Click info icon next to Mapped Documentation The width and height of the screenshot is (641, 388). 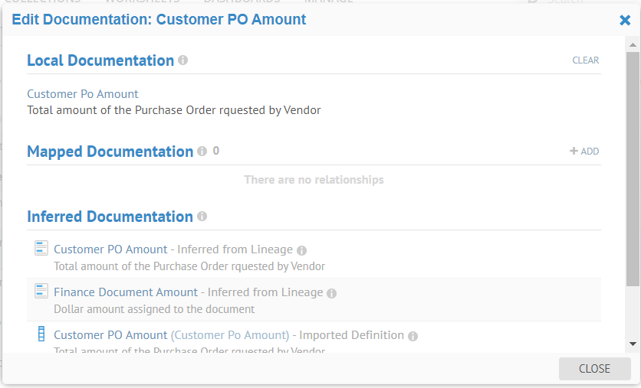[202, 152]
